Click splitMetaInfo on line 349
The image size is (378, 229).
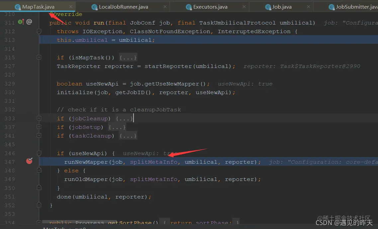pyautogui.click(x=153, y=179)
